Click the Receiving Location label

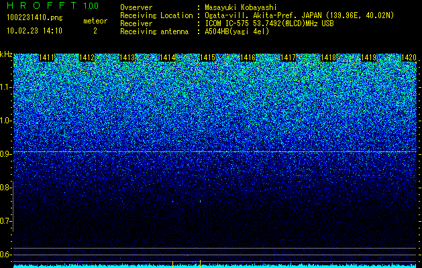(x=156, y=15)
